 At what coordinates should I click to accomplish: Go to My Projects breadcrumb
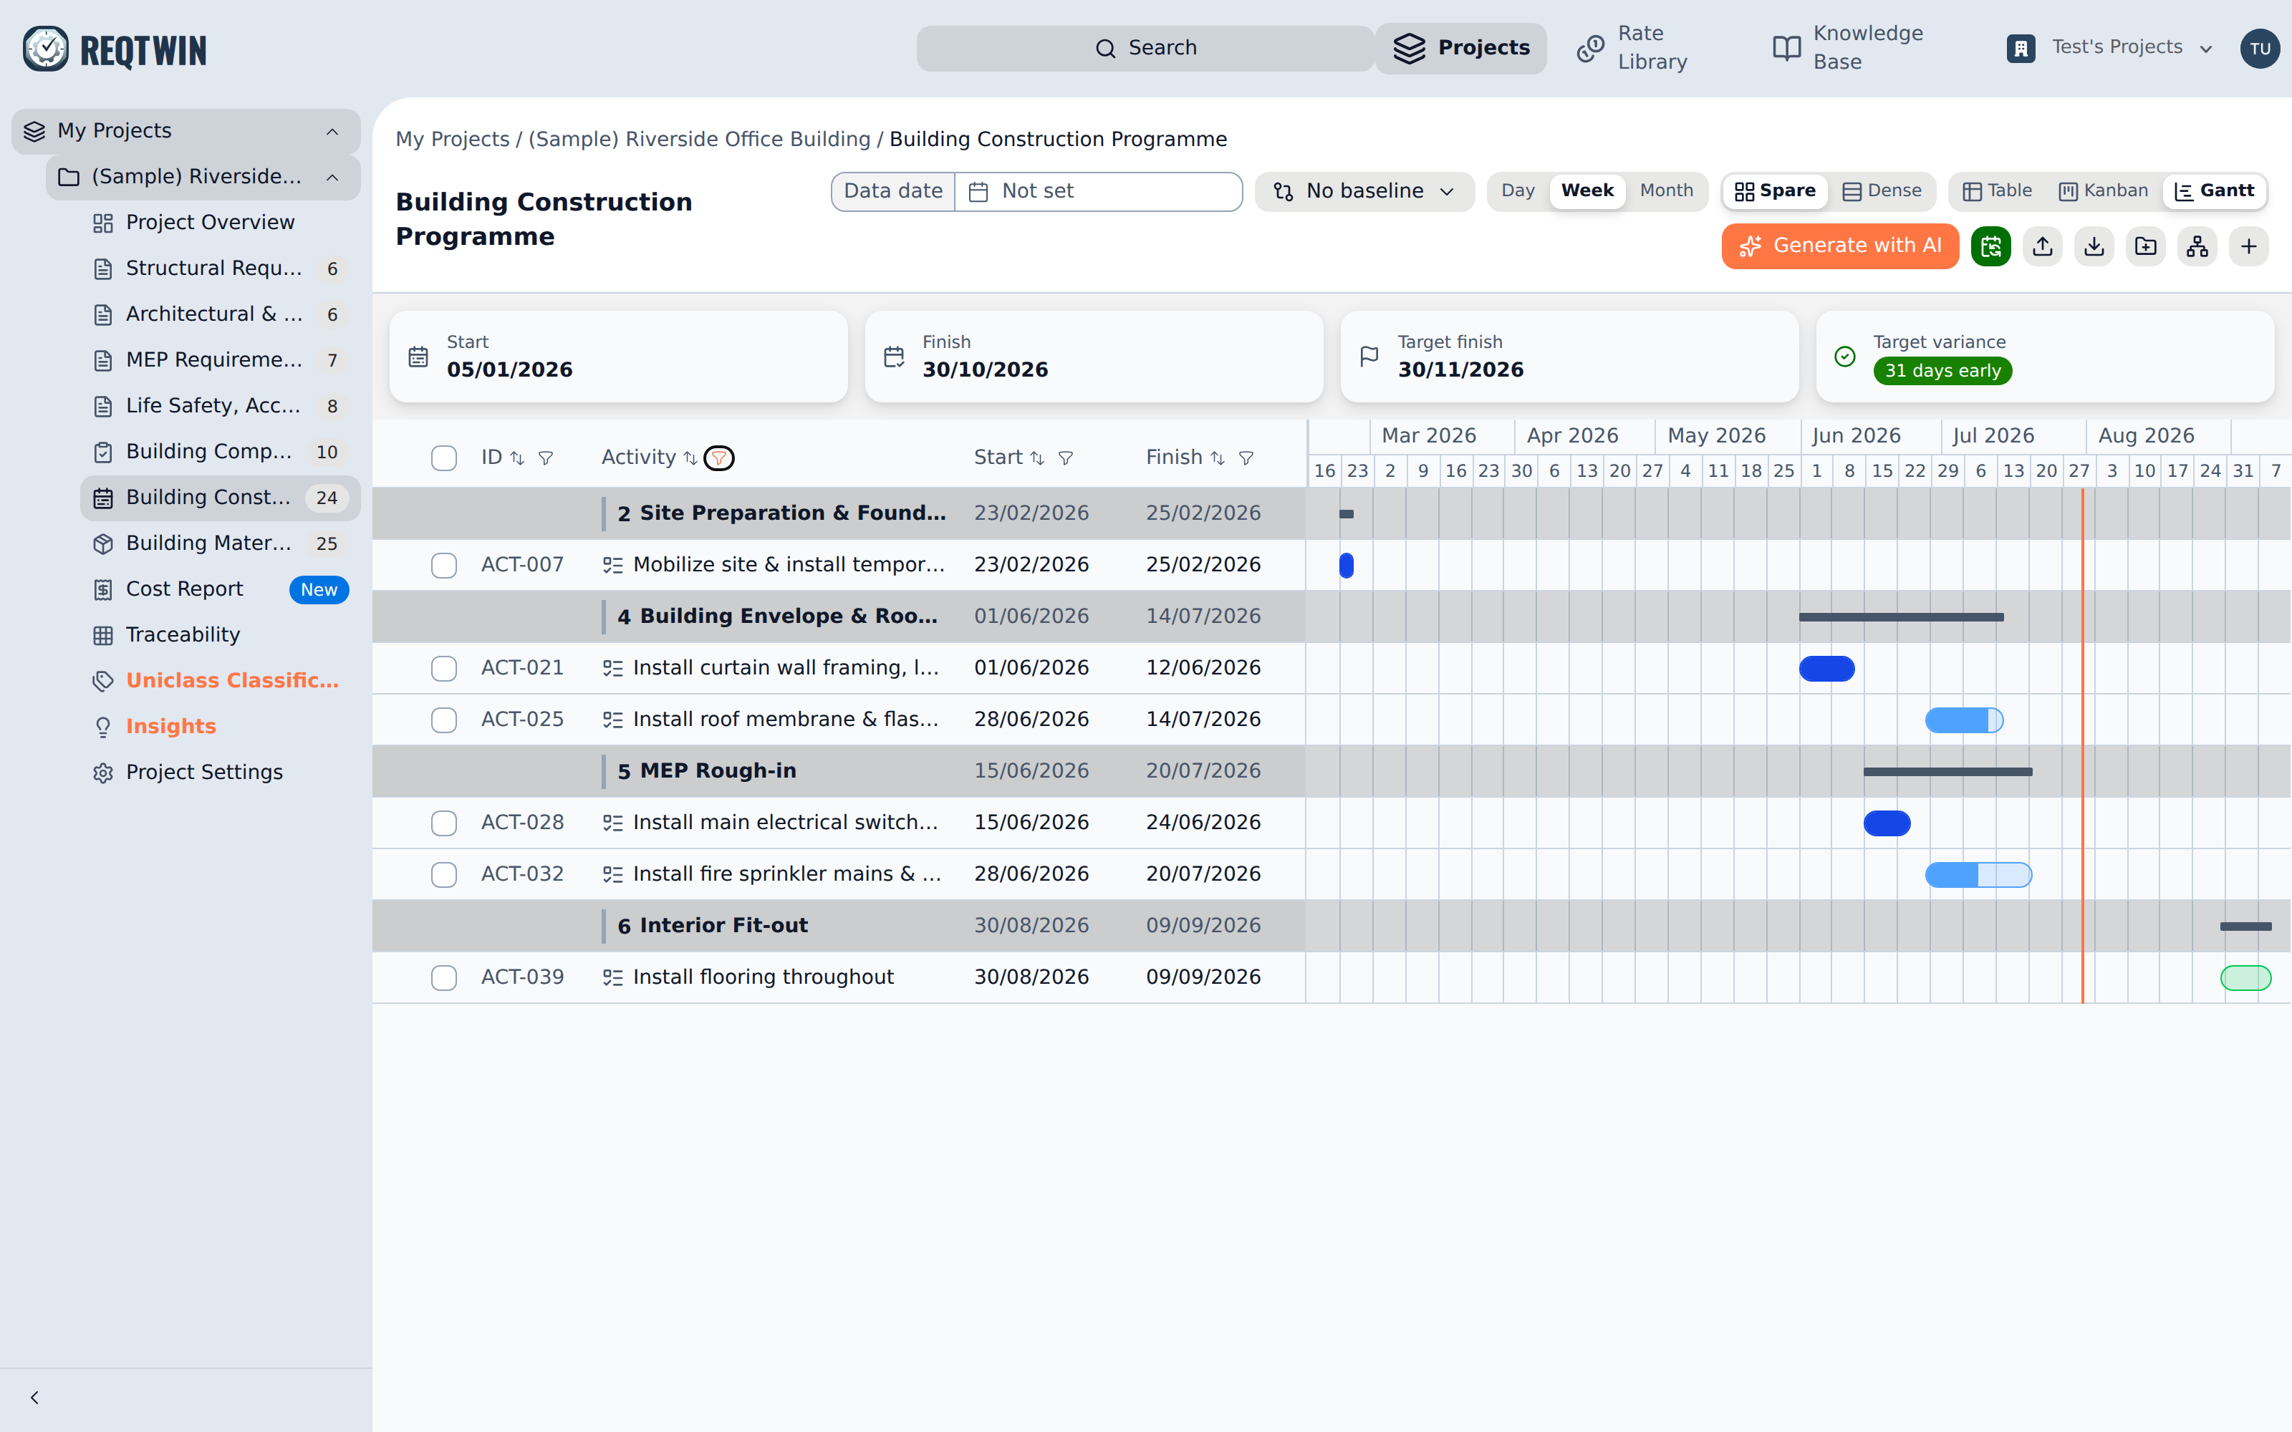coord(452,139)
